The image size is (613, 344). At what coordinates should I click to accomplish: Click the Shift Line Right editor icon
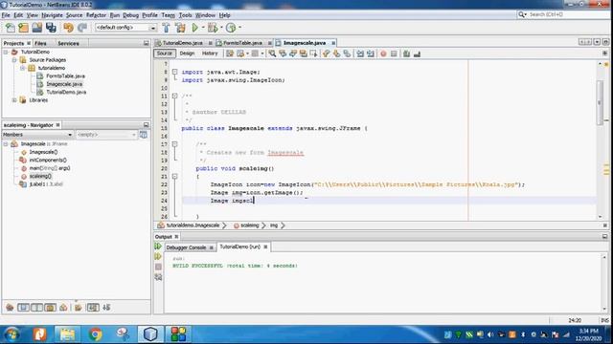tap(371, 54)
